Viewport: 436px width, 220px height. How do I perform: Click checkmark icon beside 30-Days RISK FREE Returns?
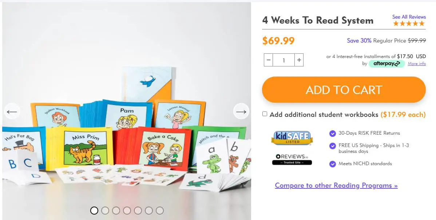(333, 134)
